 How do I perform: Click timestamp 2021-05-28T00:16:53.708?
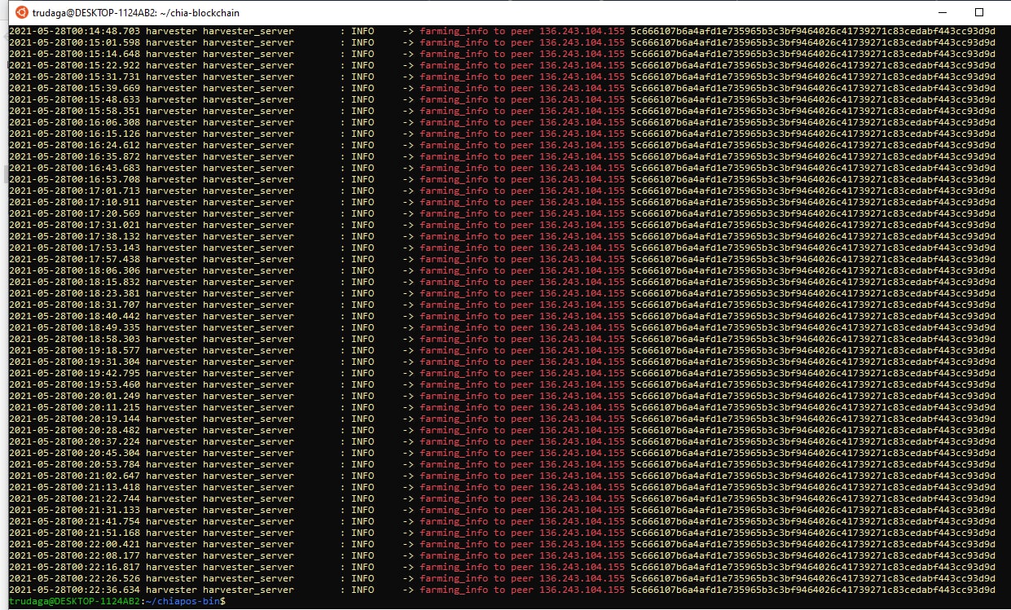click(x=74, y=179)
